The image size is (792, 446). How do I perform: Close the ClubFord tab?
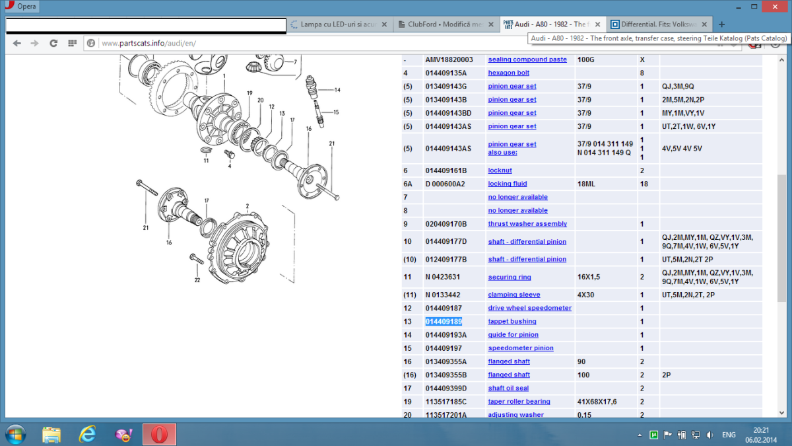point(492,25)
